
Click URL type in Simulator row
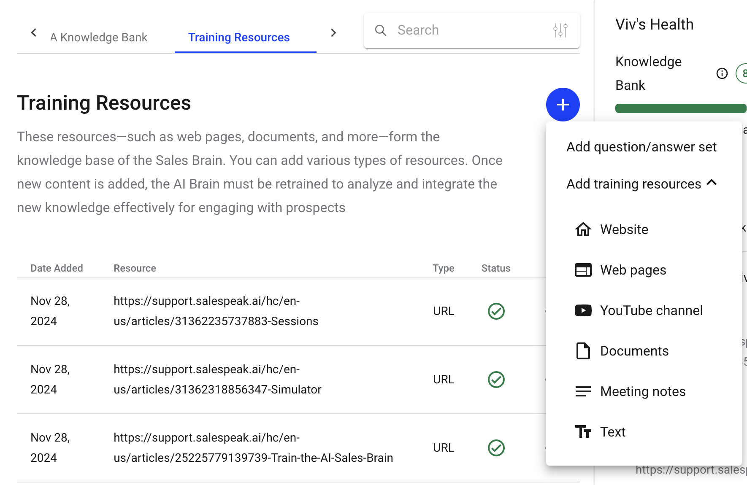[x=444, y=380]
